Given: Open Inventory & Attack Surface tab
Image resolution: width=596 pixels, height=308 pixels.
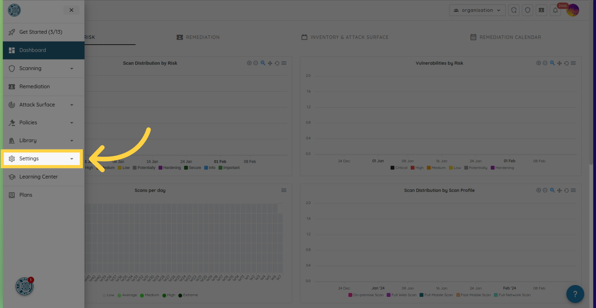Looking at the screenshot, I should click(x=345, y=37).
